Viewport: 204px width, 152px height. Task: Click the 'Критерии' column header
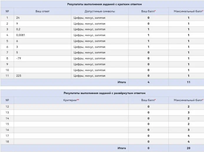[x=71, y=100]
